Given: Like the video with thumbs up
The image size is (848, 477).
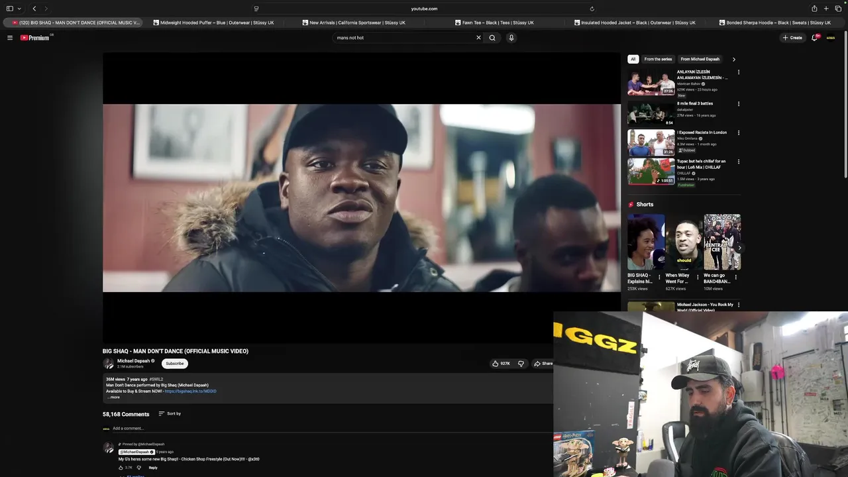Looking at the screenshot, I should (x=501, y=364).
